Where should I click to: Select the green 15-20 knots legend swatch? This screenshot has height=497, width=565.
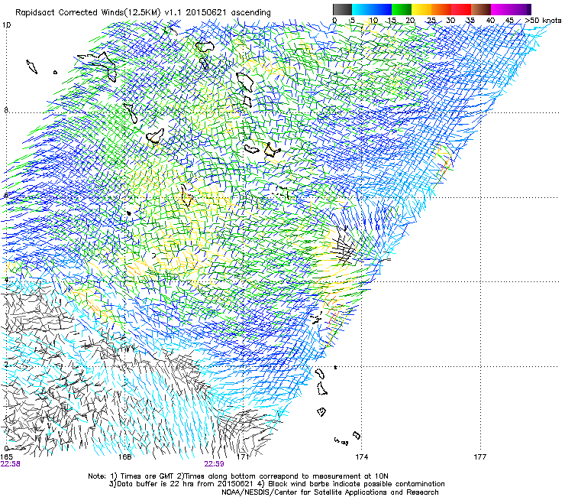[x=402, y=9]
